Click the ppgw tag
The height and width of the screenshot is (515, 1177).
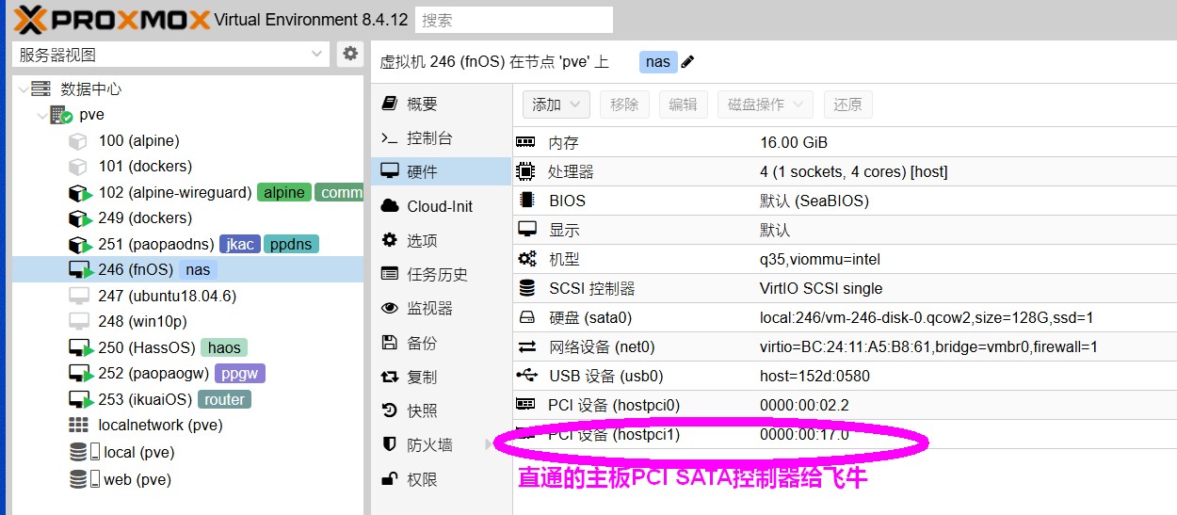pos(240,373)
